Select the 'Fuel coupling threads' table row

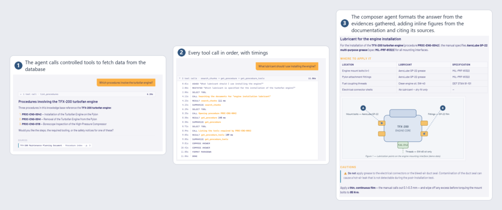pyautogui.click(x=414, y=83)
